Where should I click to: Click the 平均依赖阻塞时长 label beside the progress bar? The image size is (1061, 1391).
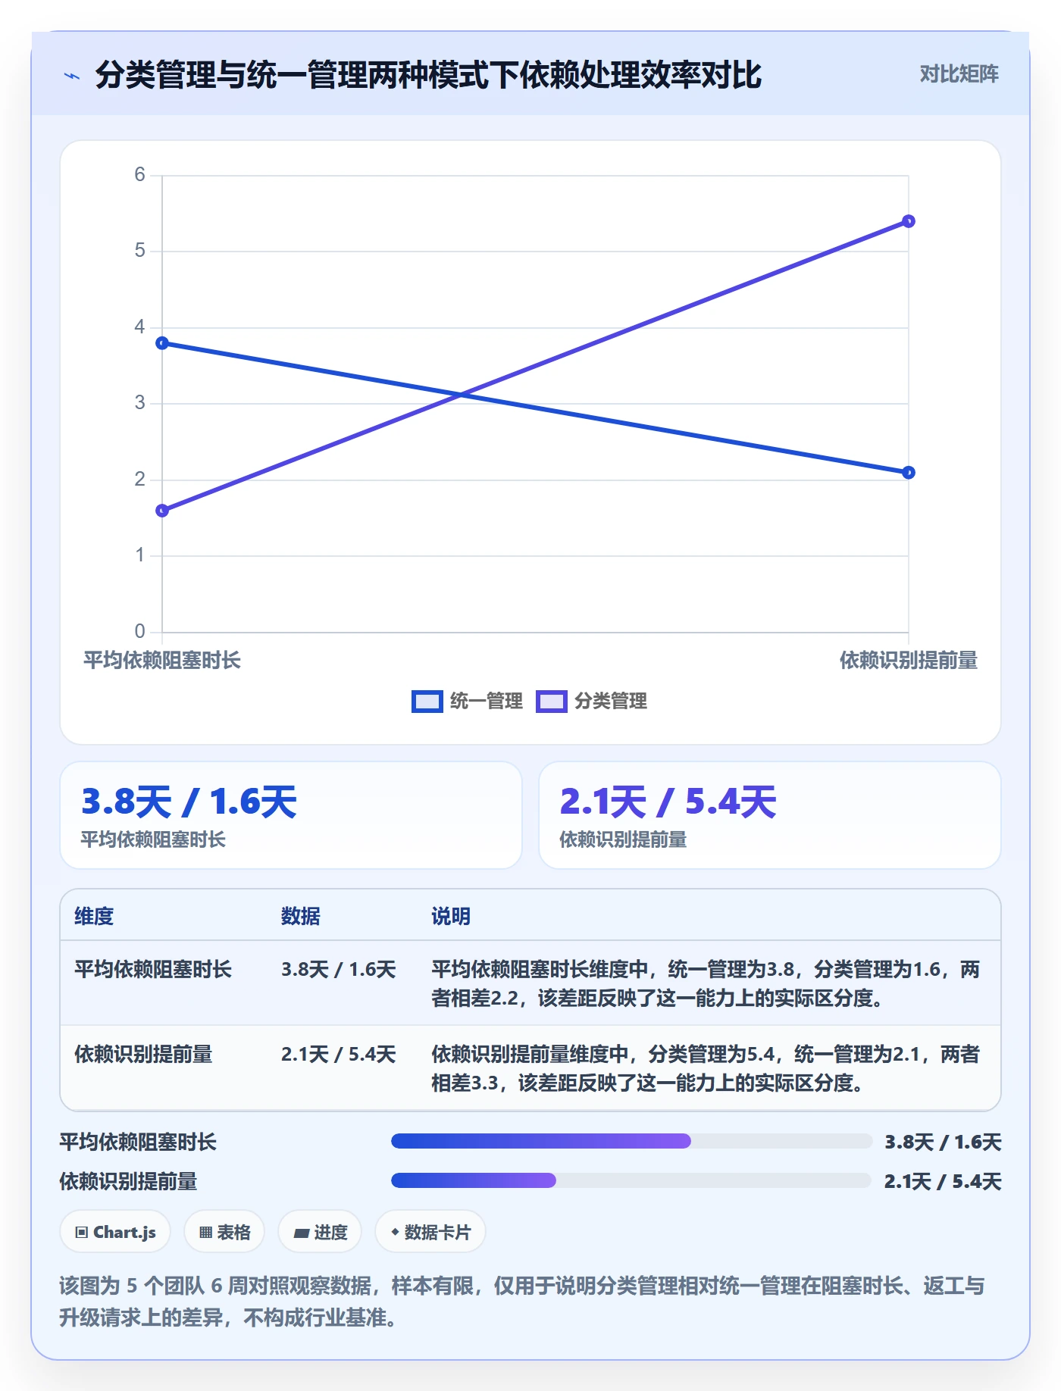click(x=138, y=1142)
